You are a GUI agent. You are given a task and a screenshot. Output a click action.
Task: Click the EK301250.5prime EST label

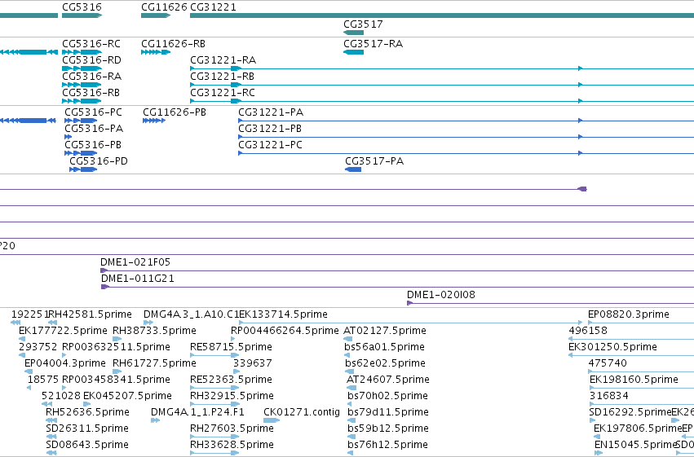(x=613, y=347)
